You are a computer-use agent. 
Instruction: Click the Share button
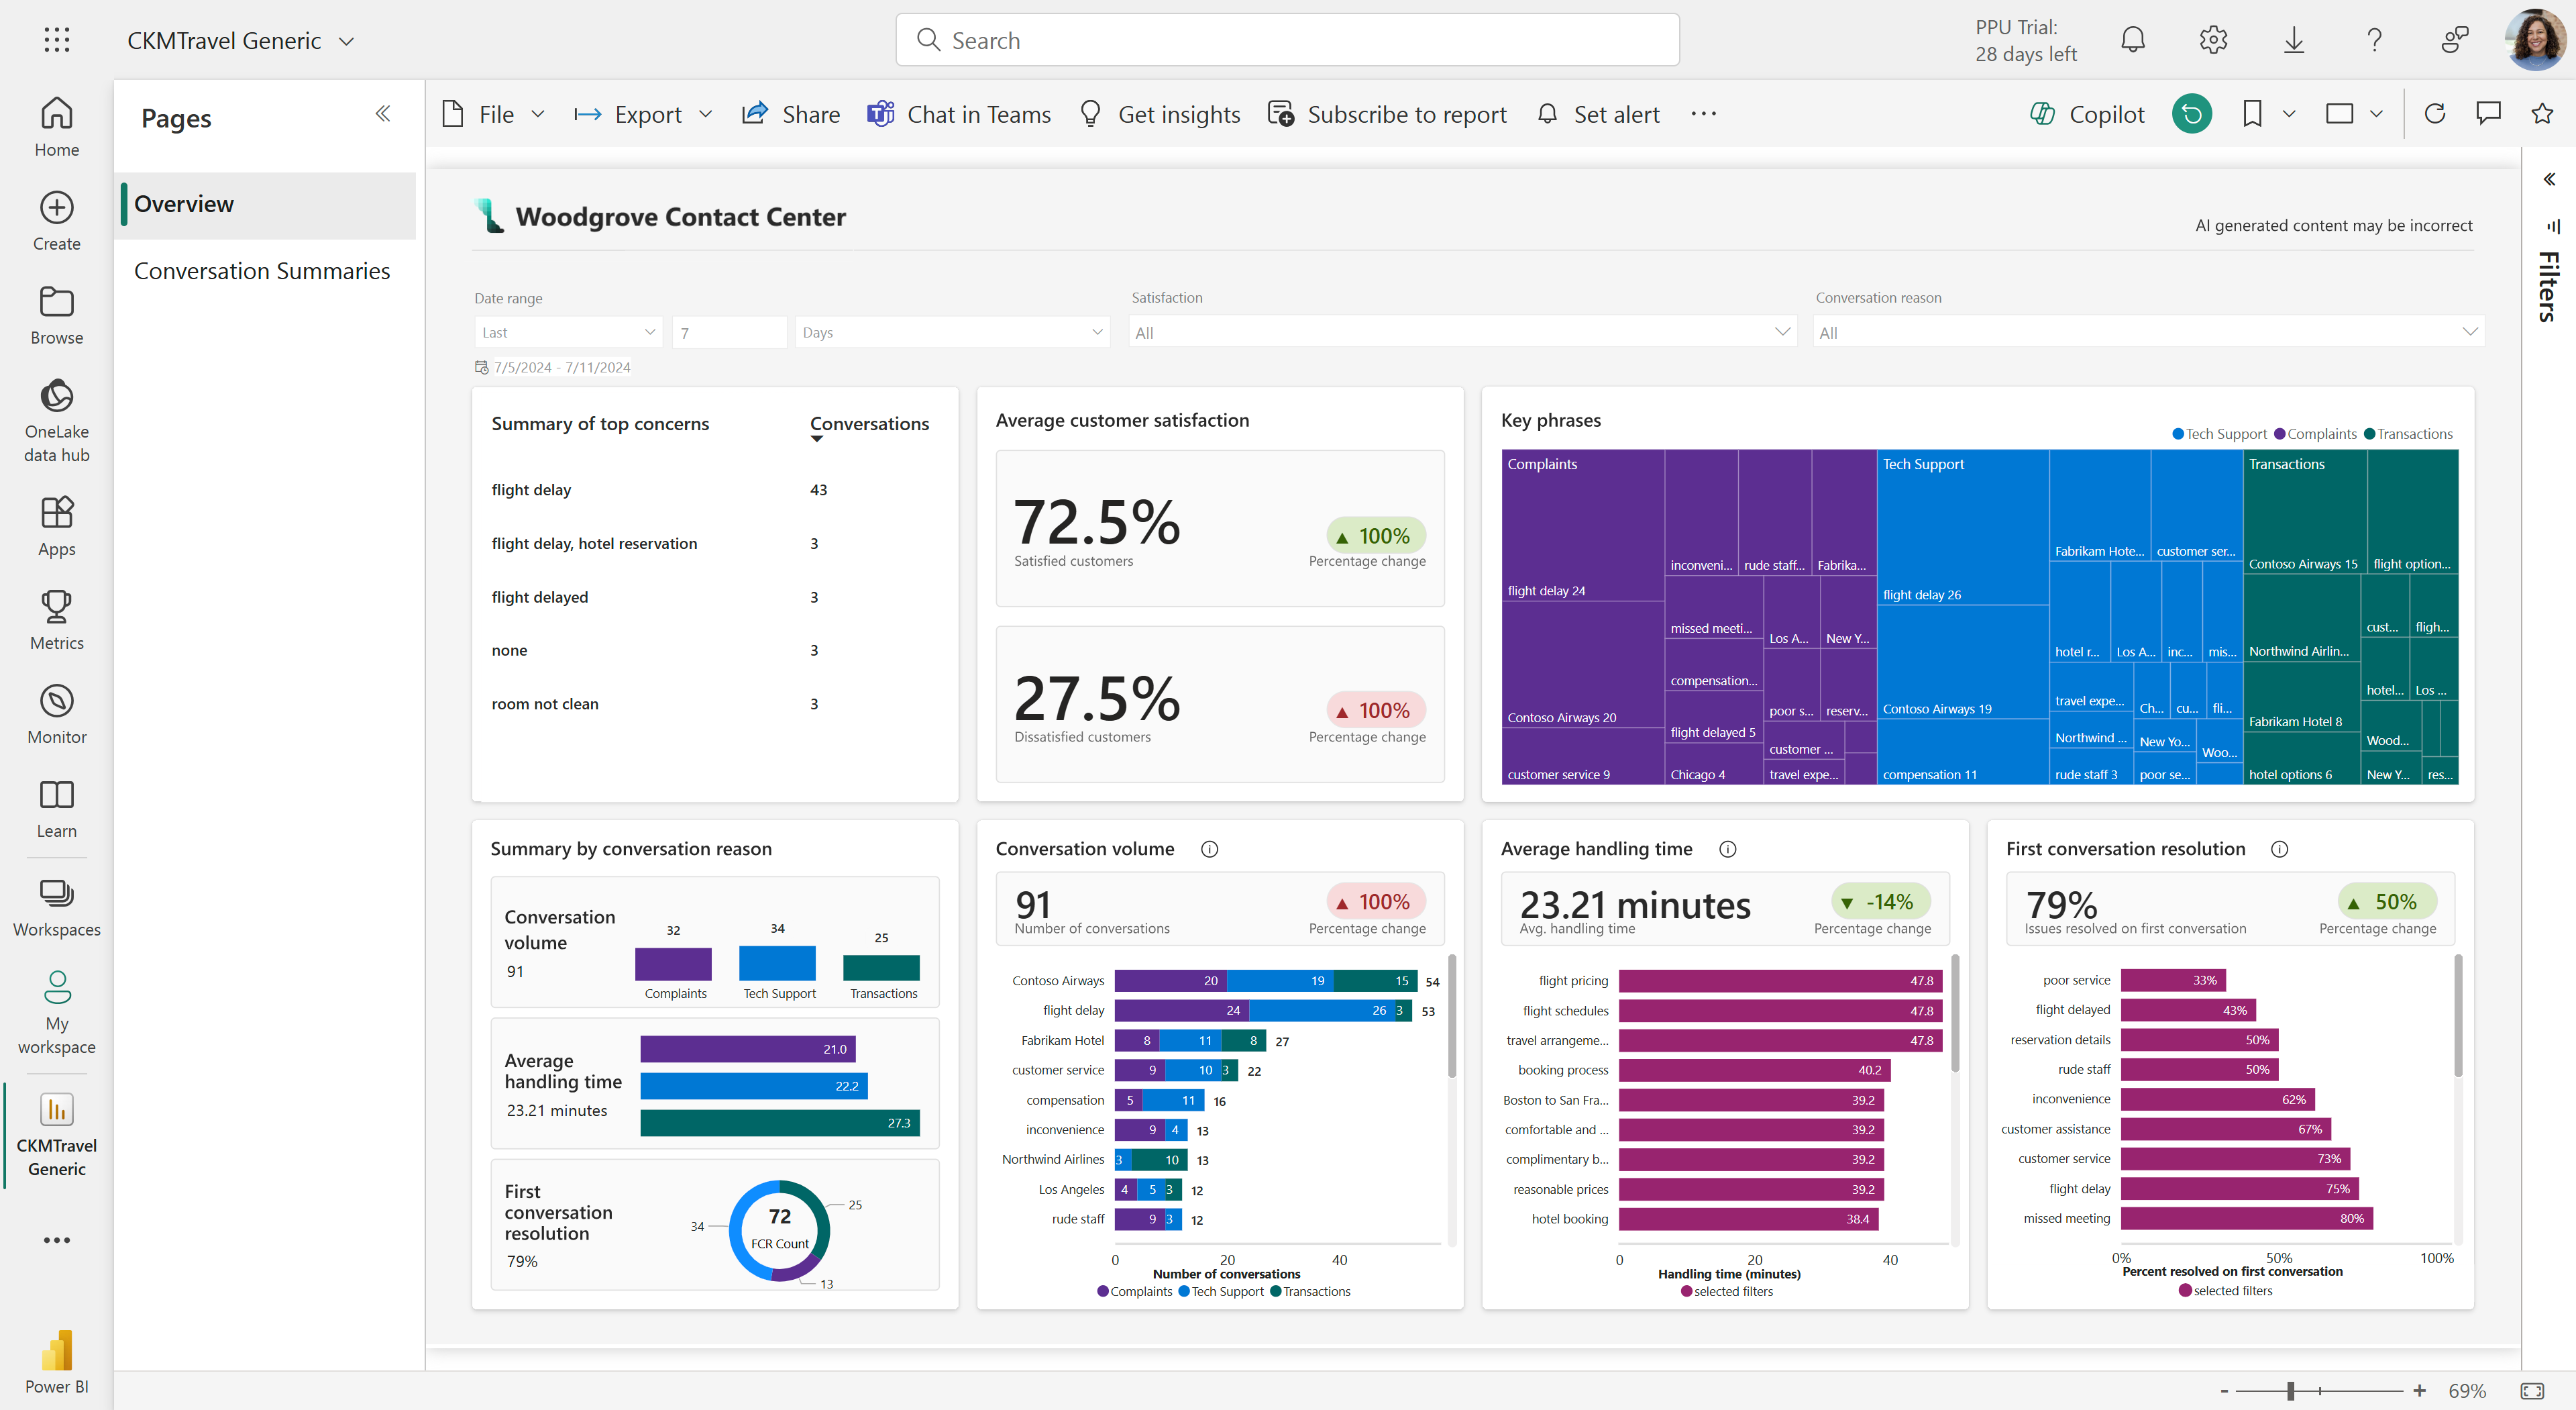(x=791, y=114)
